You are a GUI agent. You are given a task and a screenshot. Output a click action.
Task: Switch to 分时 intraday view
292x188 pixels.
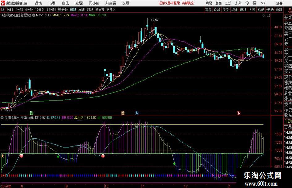pos(10,10)
